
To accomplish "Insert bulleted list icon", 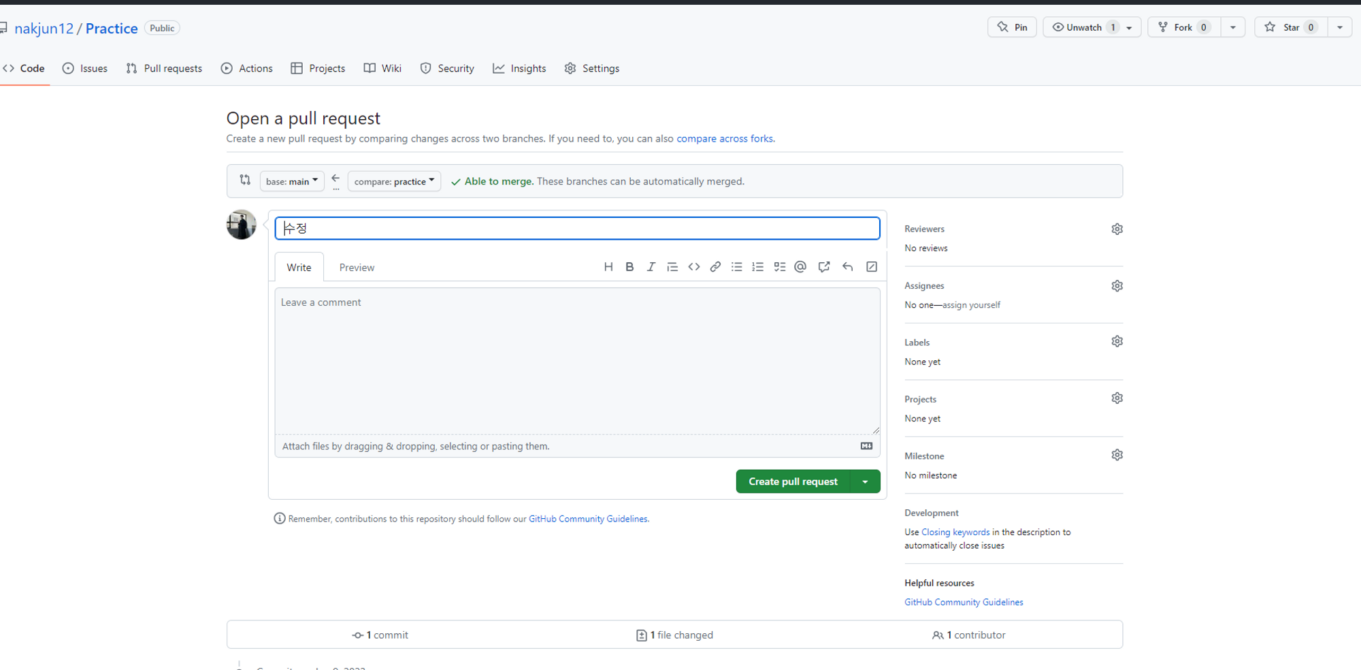I will click(x=736, y=267).
